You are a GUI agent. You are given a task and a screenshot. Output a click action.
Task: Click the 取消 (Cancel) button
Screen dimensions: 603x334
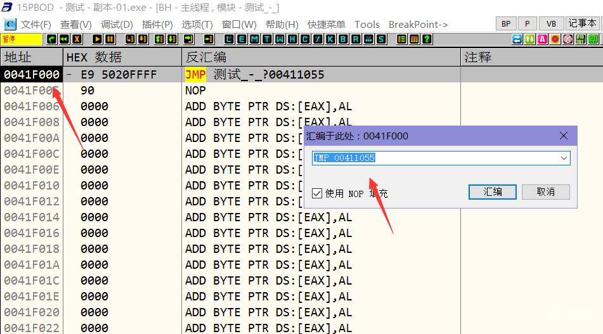(x=546, y=192)
